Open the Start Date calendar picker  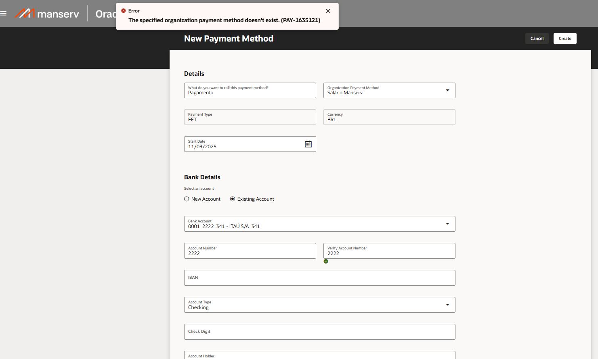point(308,144)
